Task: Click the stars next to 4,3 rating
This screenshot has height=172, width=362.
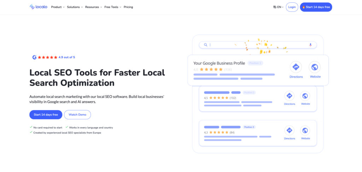Action: pyautogui.click(x=218, y=133)
